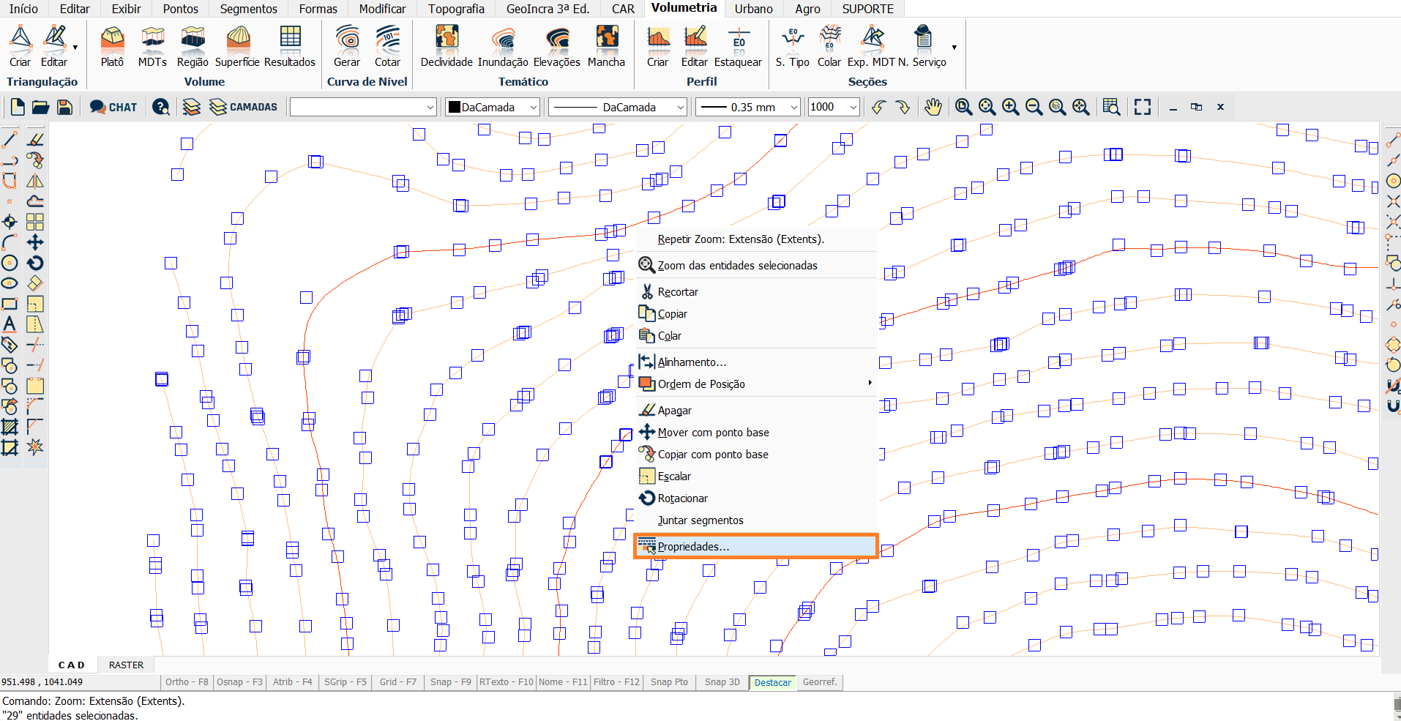Open the CAMADAS layers manager
The image size is (1401, 721).
click(244, 107)
